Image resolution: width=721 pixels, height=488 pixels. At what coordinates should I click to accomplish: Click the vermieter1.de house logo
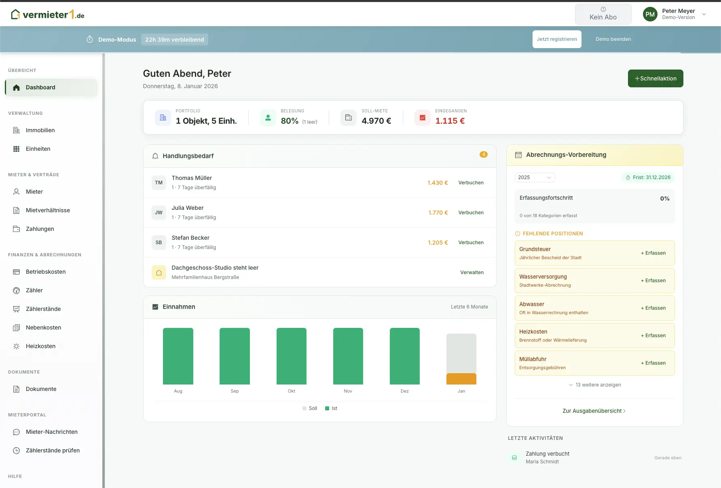[15, 15]
